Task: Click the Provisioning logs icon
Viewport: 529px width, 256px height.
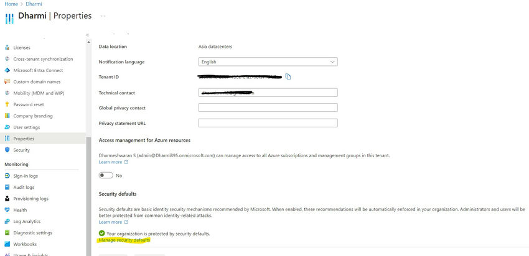Action: [7, 199]
